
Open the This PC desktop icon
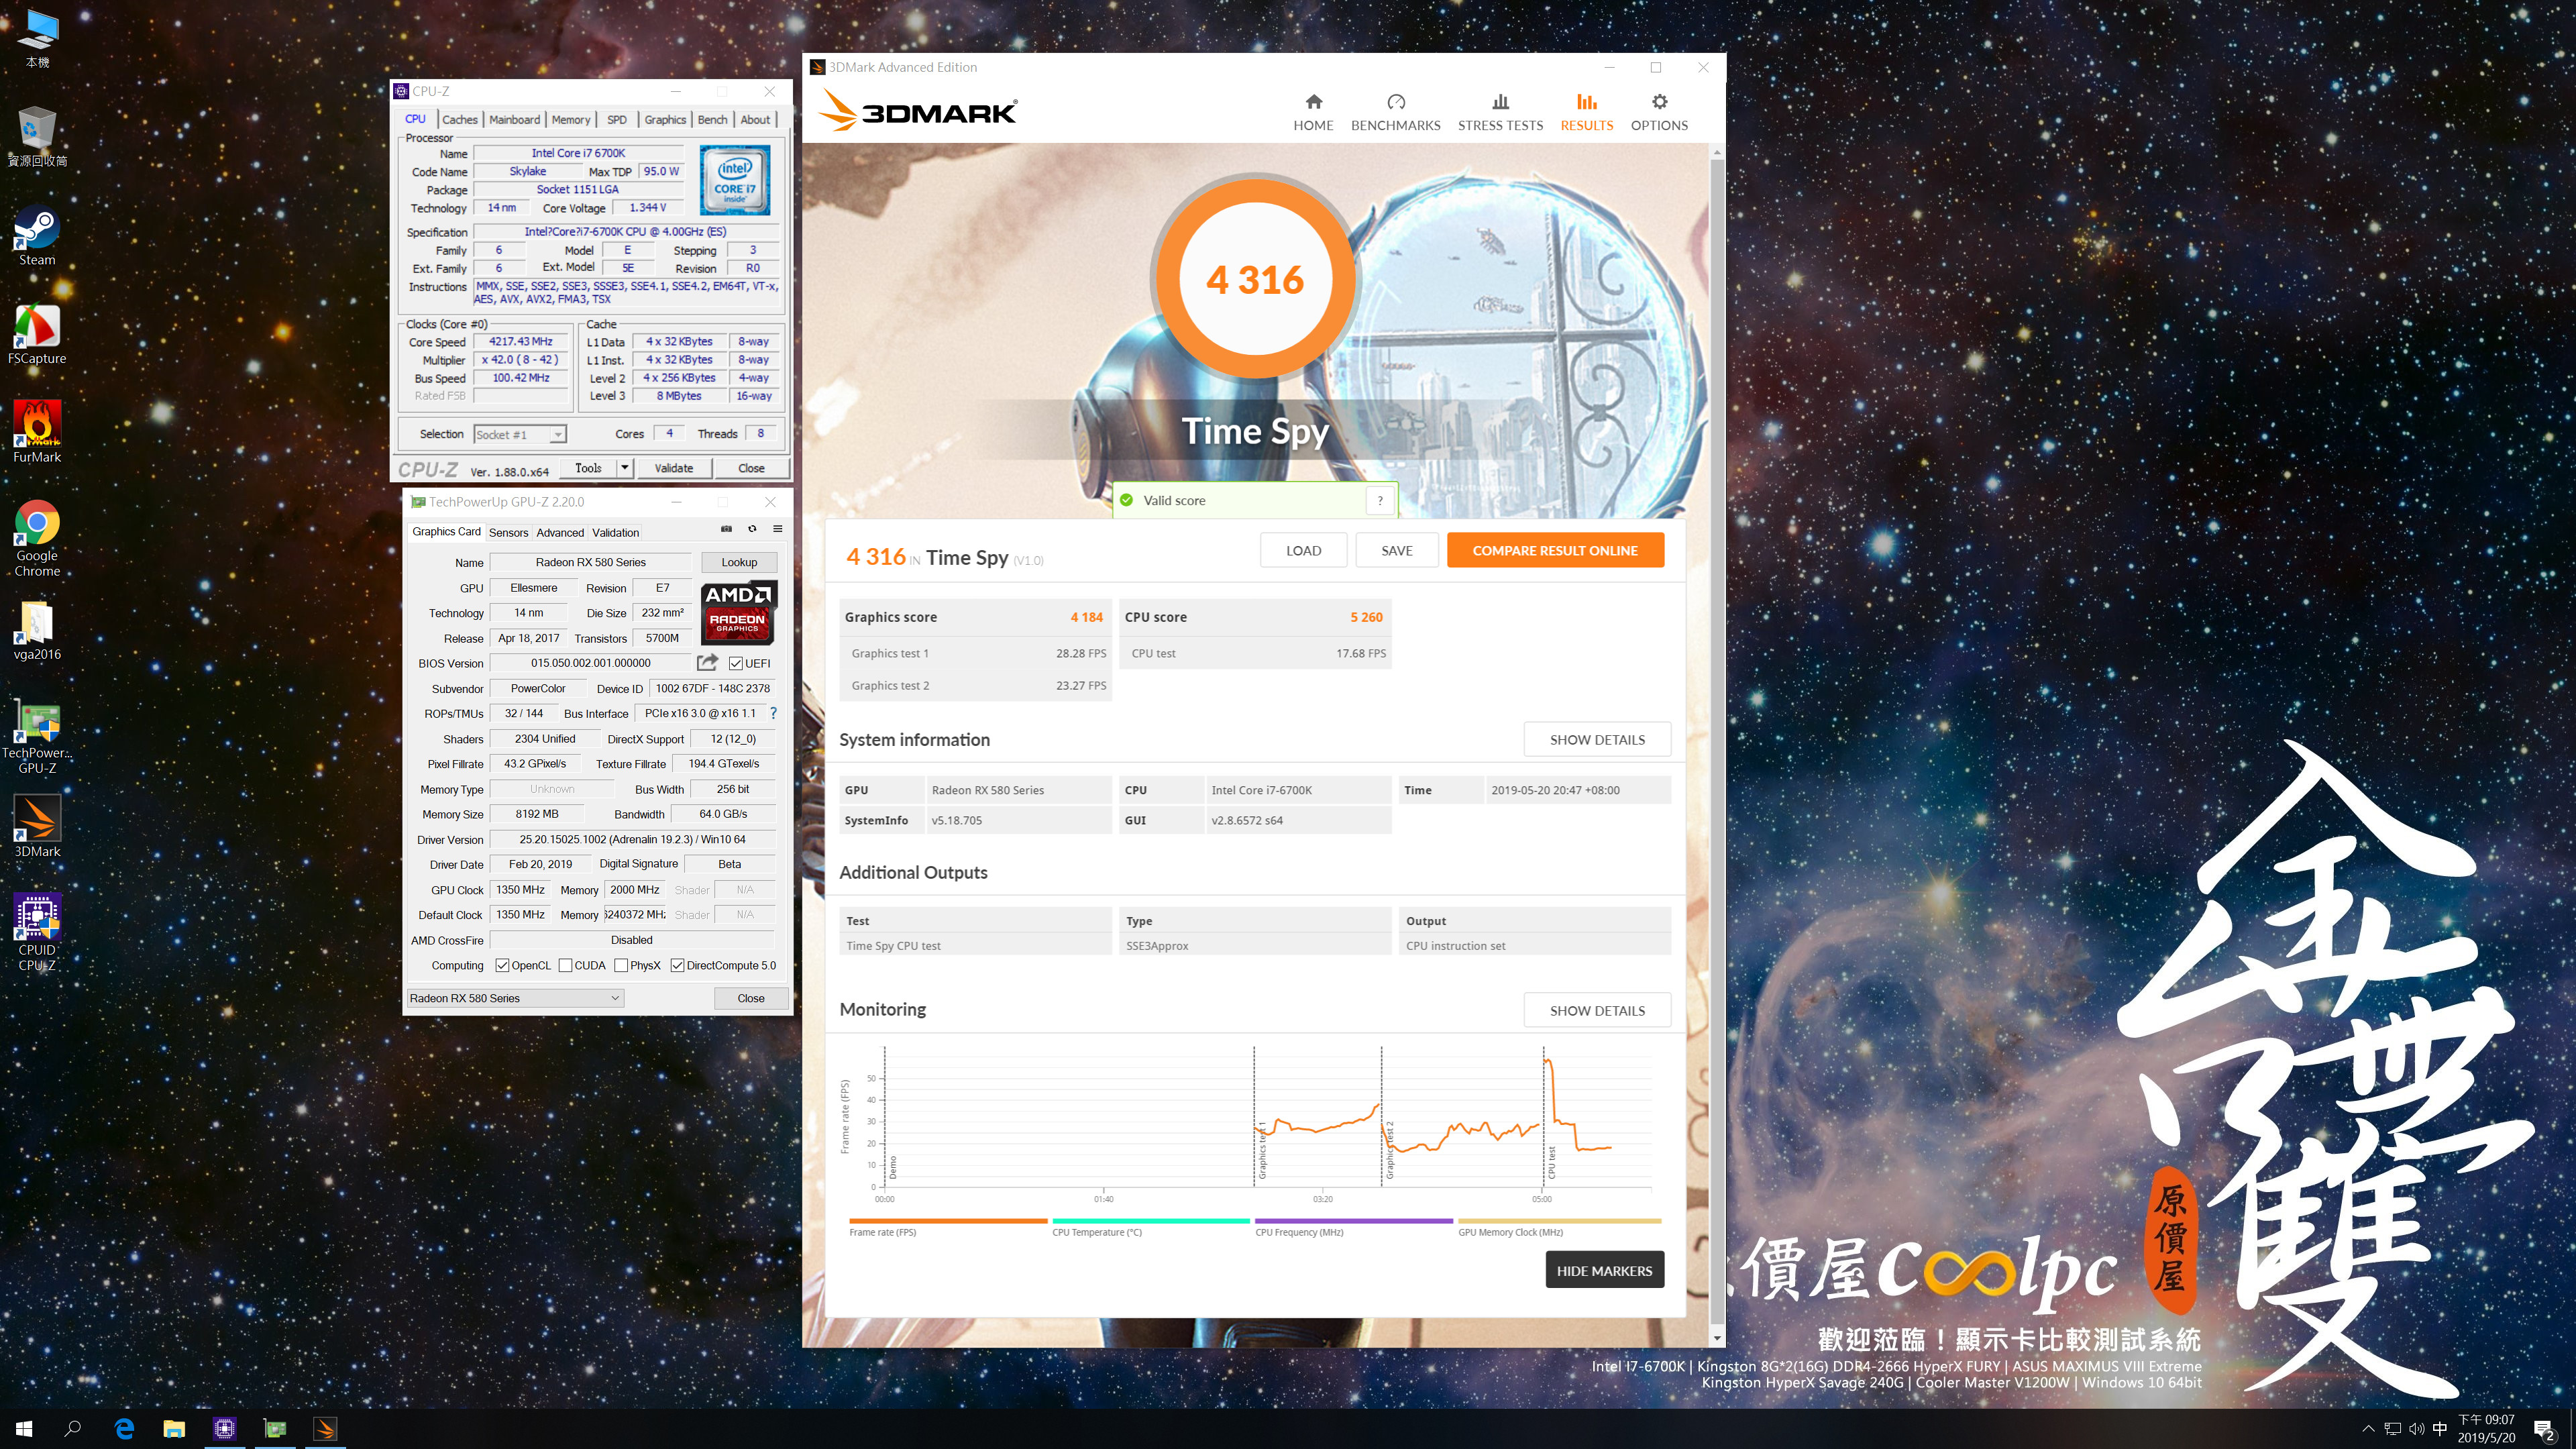[x=37, y=38]
